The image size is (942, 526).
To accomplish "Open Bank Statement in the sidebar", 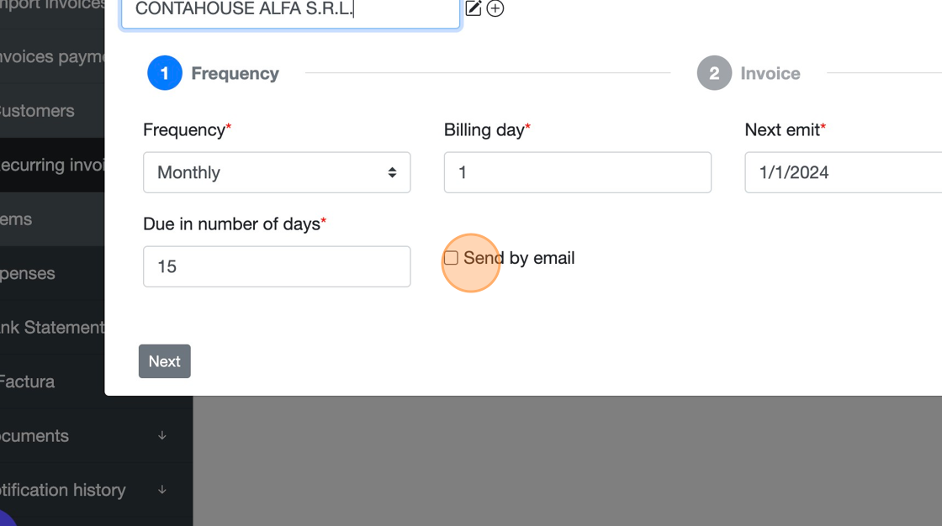I will click(x=52, y=327).
